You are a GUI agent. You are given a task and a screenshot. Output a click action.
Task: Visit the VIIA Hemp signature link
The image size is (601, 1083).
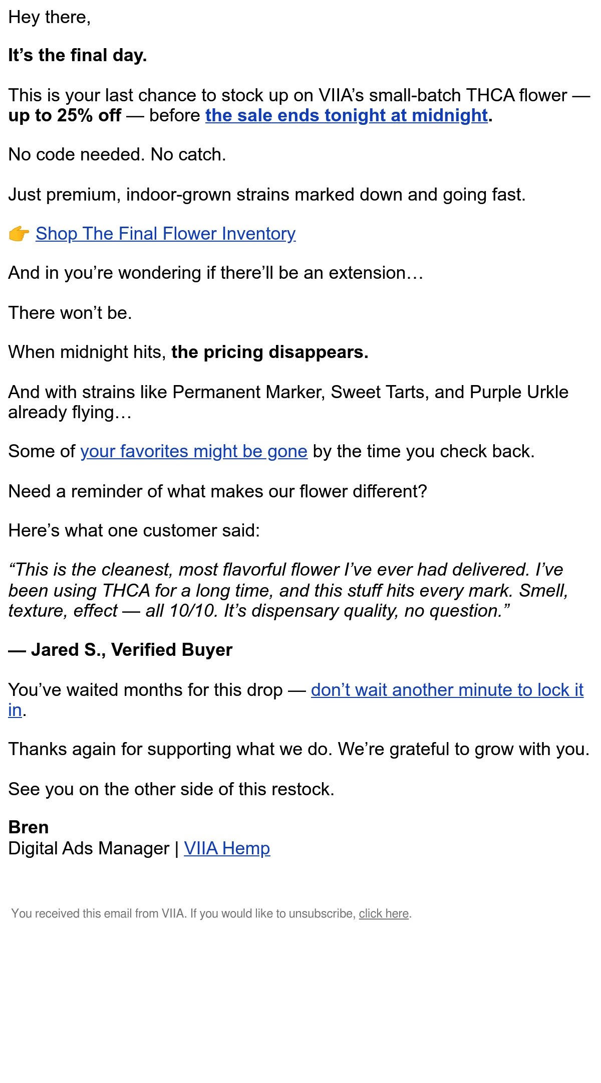(227, 848)
